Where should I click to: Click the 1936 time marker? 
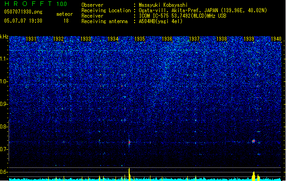167,38
